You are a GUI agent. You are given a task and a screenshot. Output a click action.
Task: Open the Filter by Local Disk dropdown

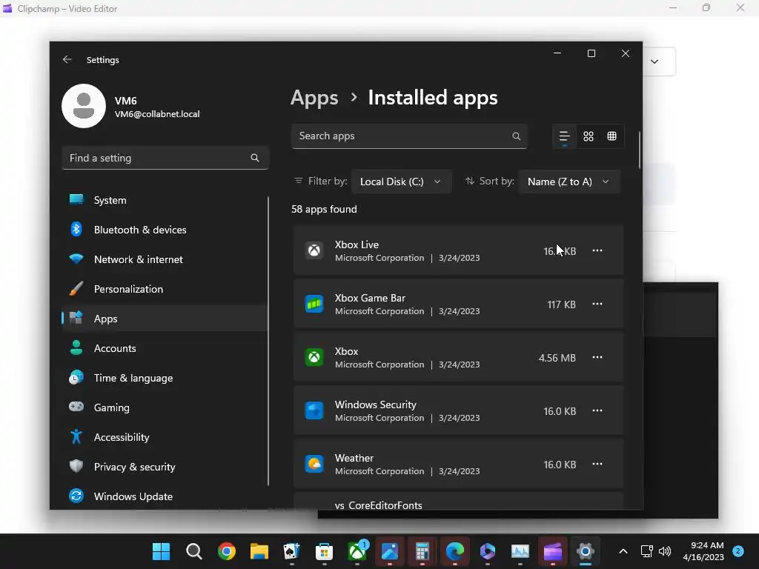point(401,182)
